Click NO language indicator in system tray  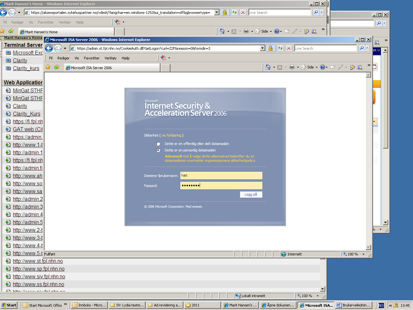coord(381,305)
